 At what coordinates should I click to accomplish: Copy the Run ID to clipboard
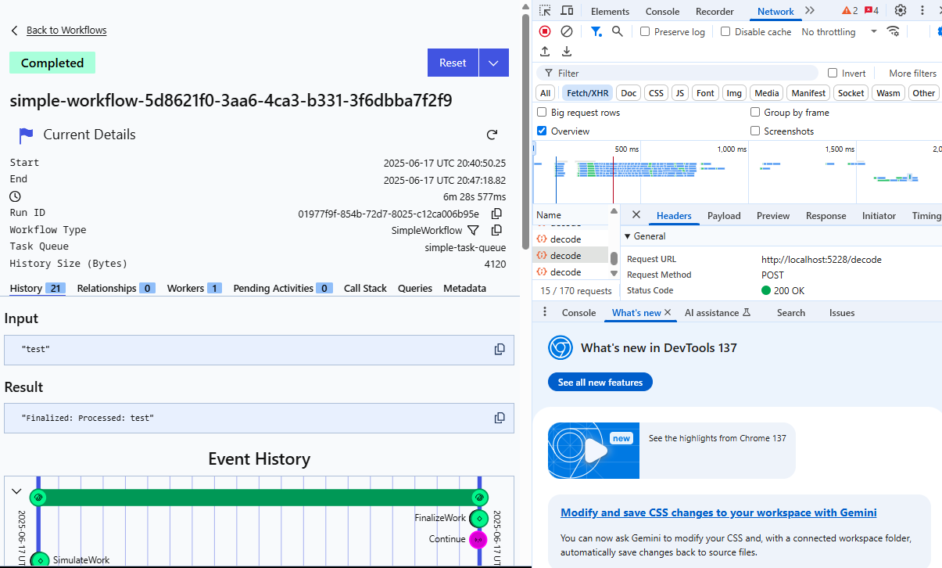(x=496, y=214)
